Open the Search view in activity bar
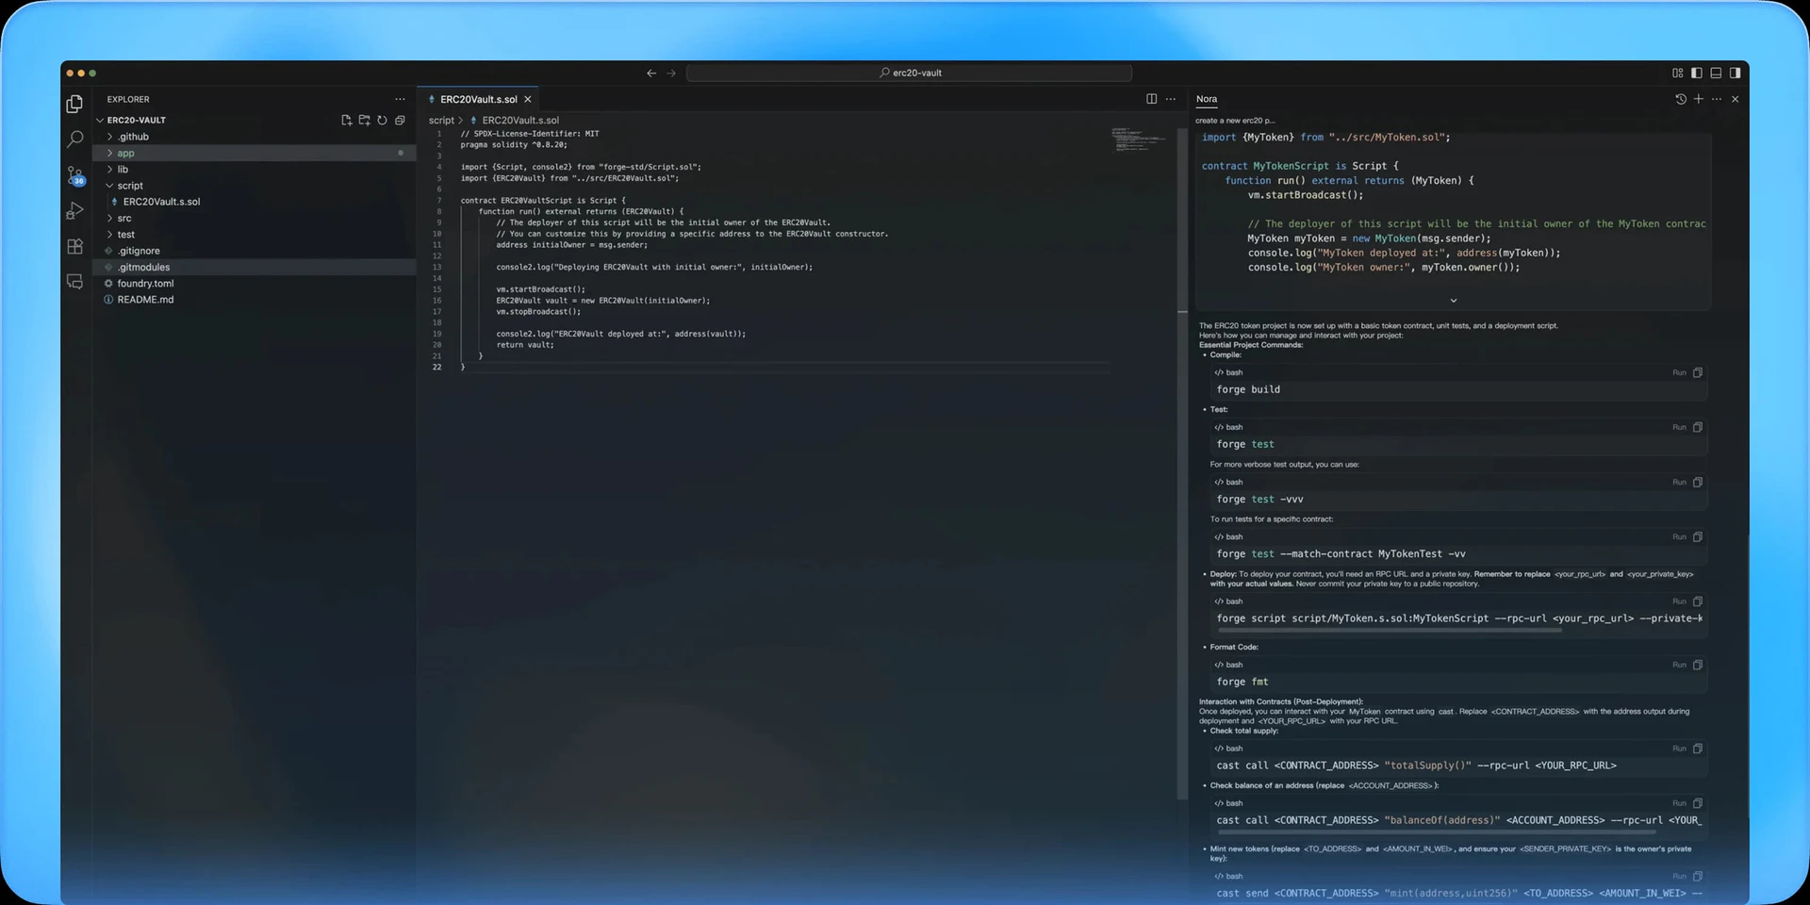Screen dimensions: 1810x905 pyautogui.click(x=75, y=140)
